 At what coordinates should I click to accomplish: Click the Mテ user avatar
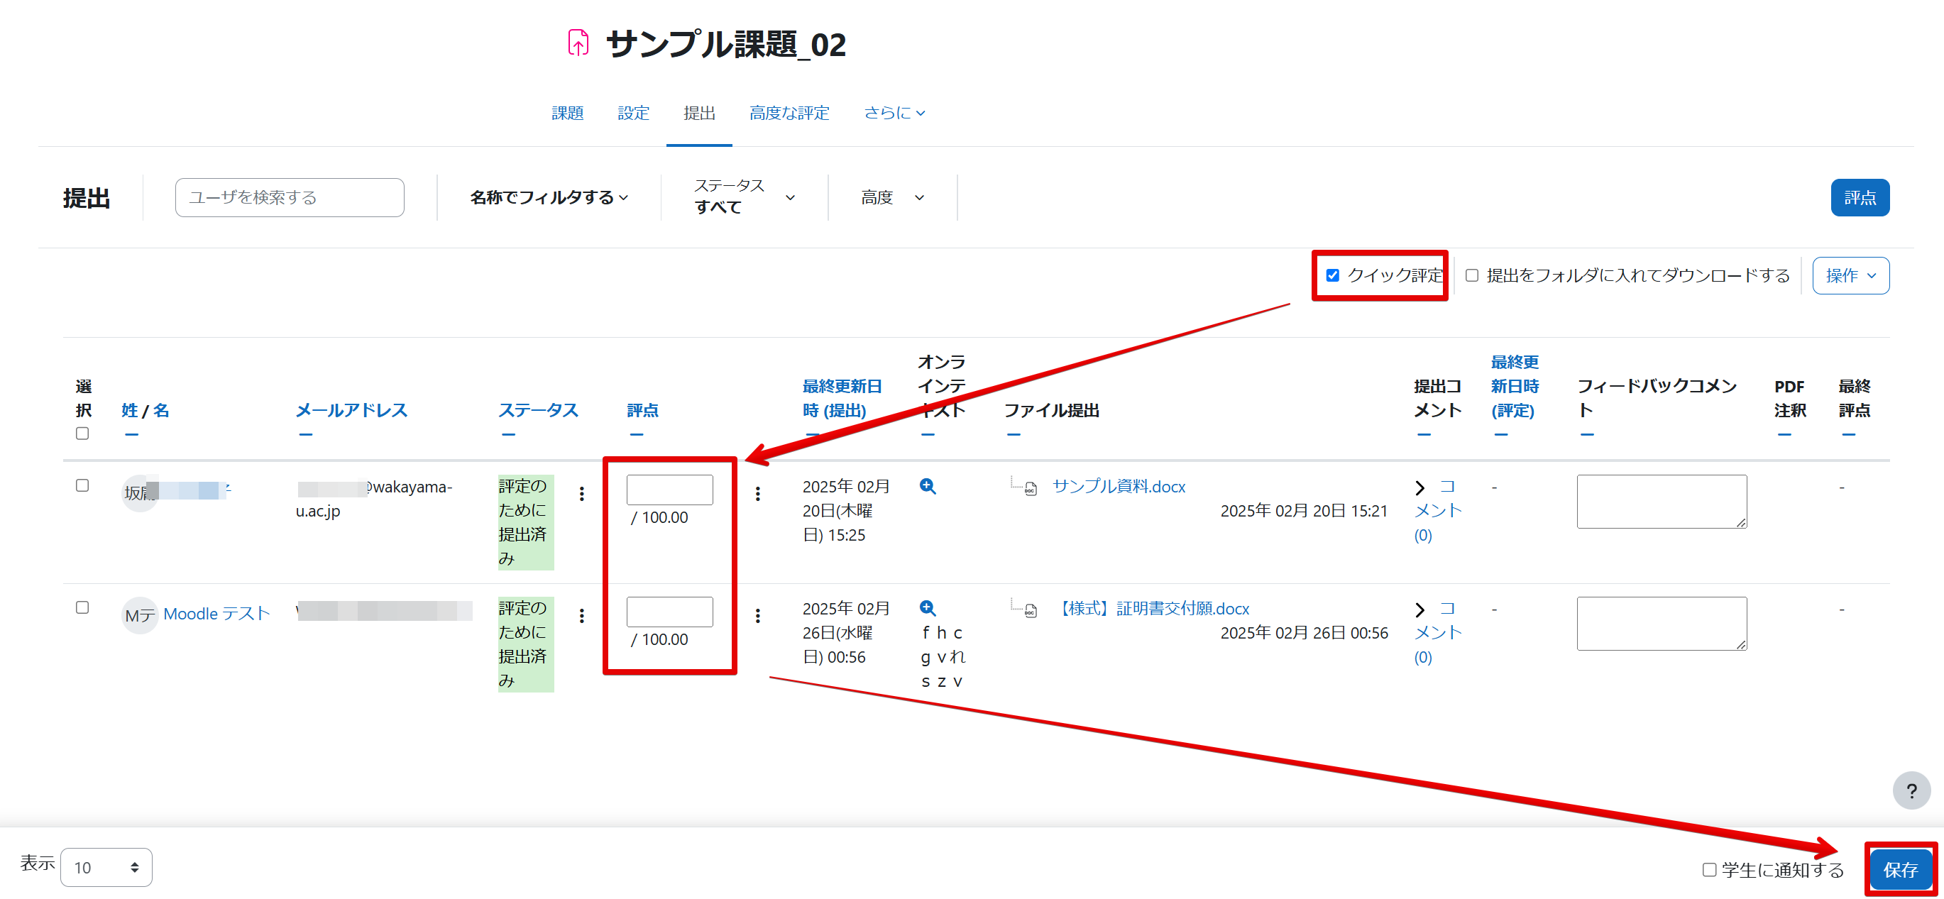(x=140, y=615)
